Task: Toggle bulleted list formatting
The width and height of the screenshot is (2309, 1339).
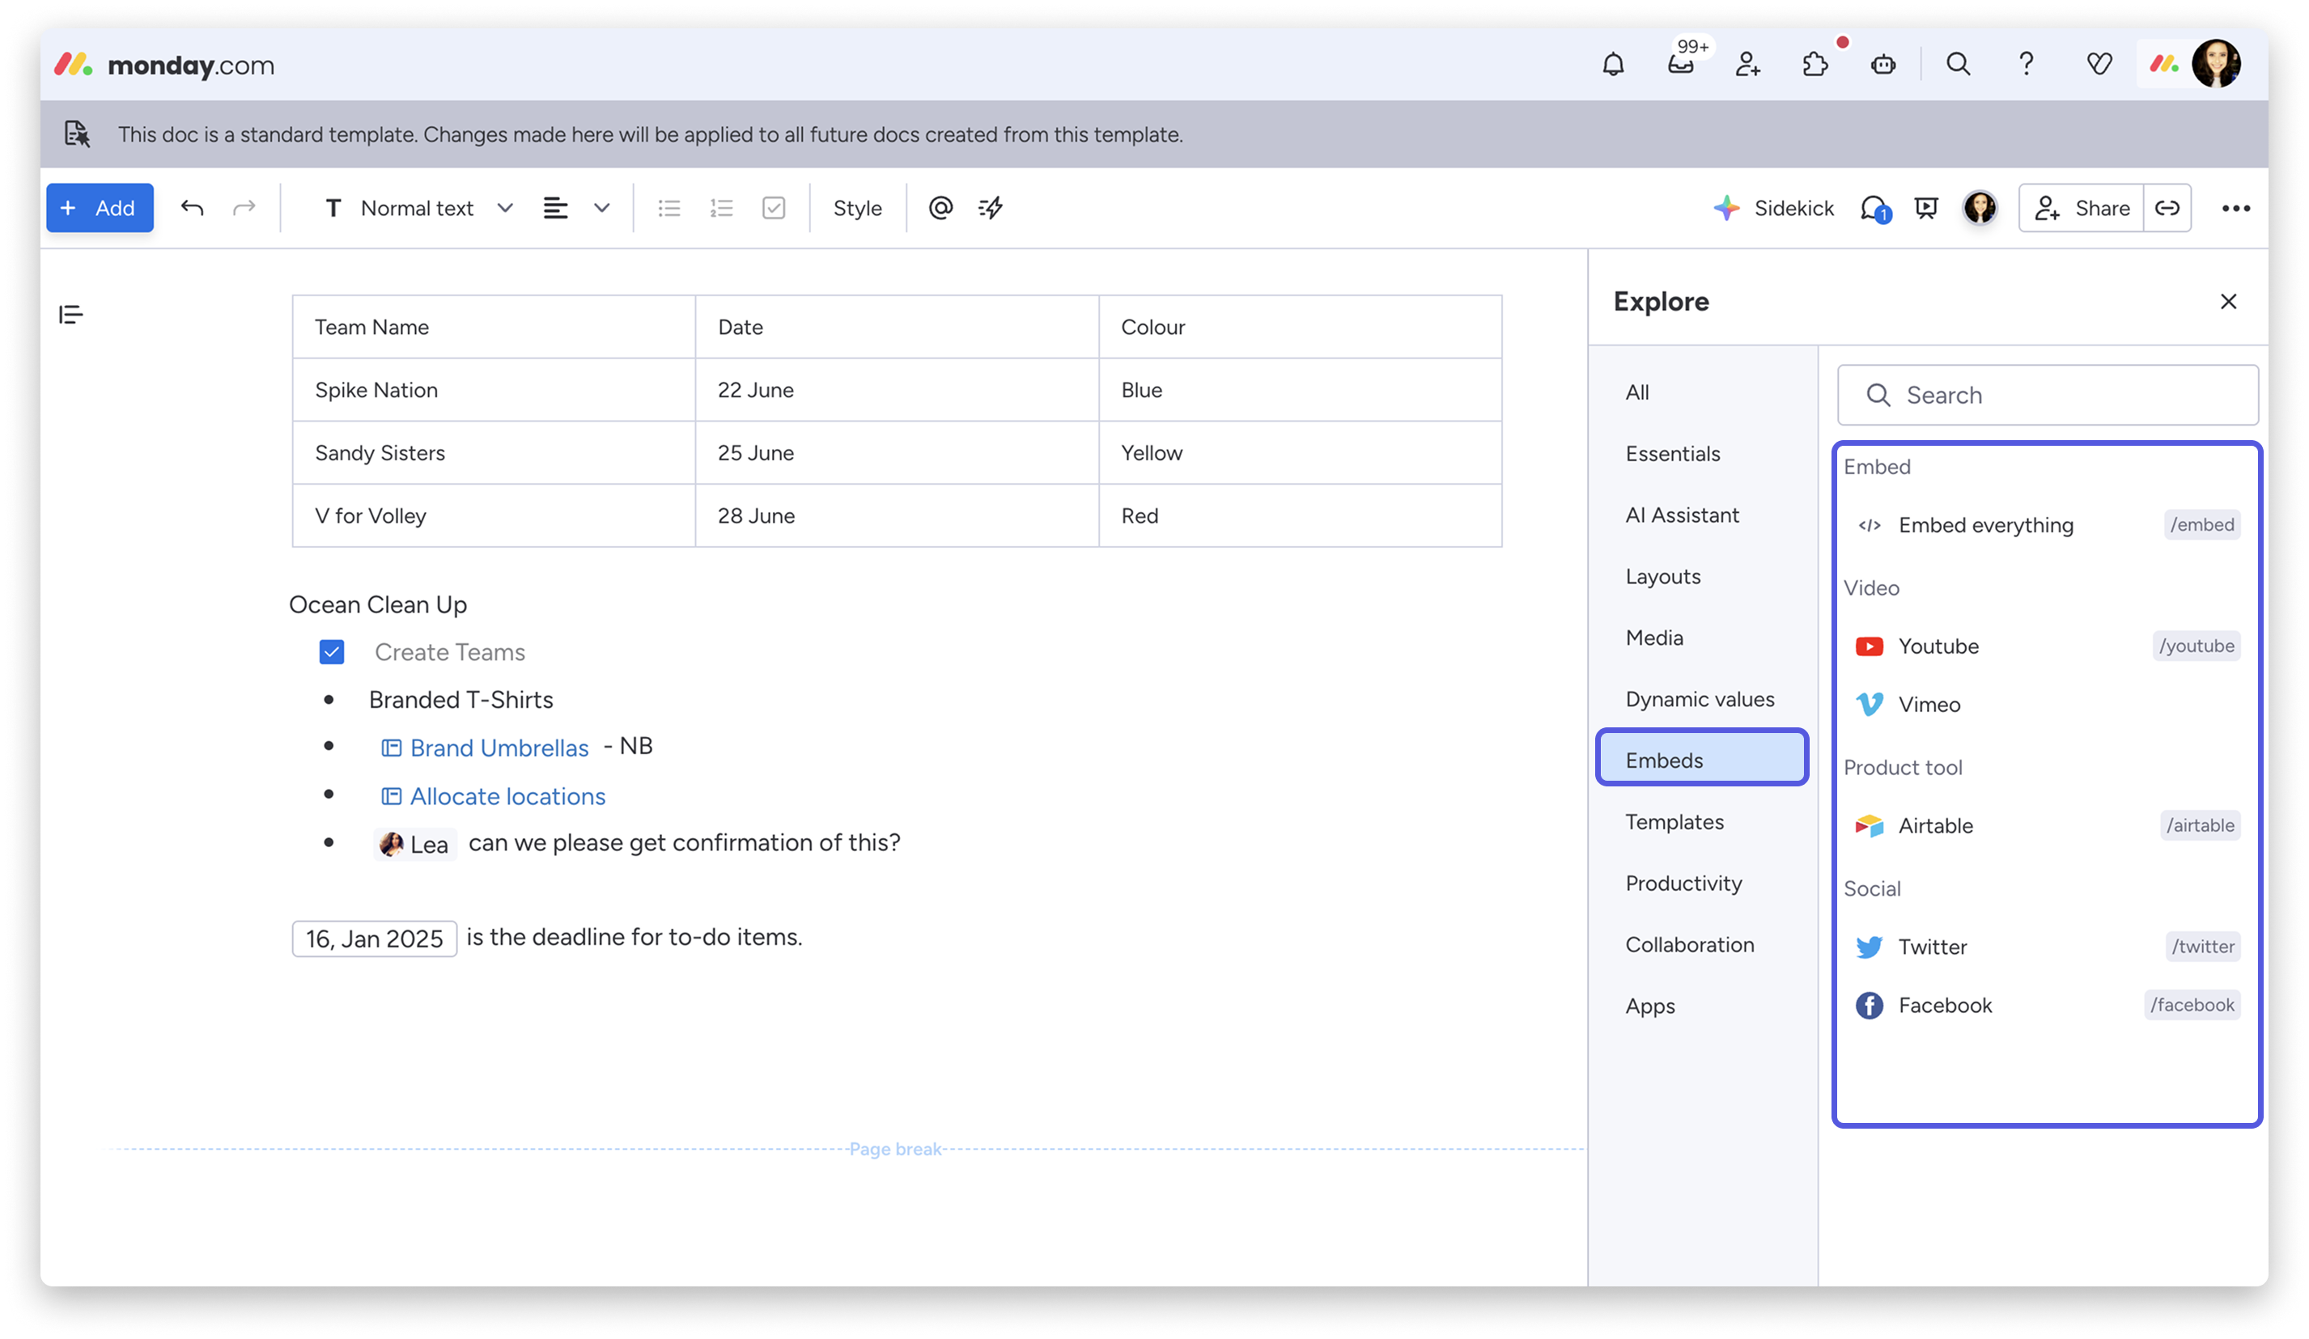Action: pyautogui.click(x=669, y=208)
